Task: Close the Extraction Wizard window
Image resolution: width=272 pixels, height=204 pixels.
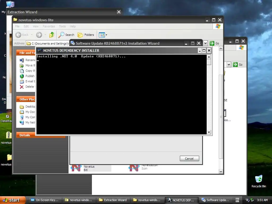Action: [x=119, y=12]
